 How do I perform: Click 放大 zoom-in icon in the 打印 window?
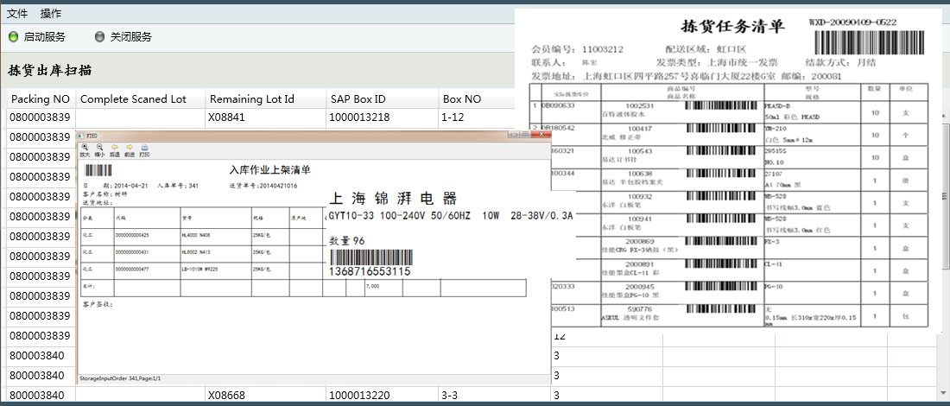point(85,150)
